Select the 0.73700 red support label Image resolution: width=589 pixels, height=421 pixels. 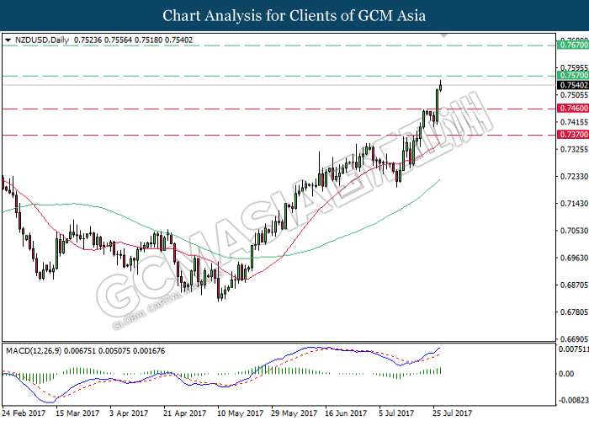click(573, 134)
